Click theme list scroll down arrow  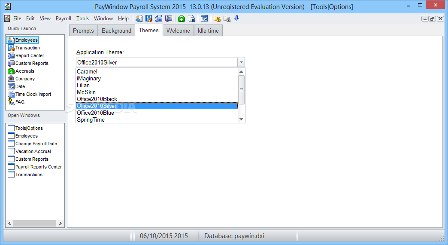[242, 119]
